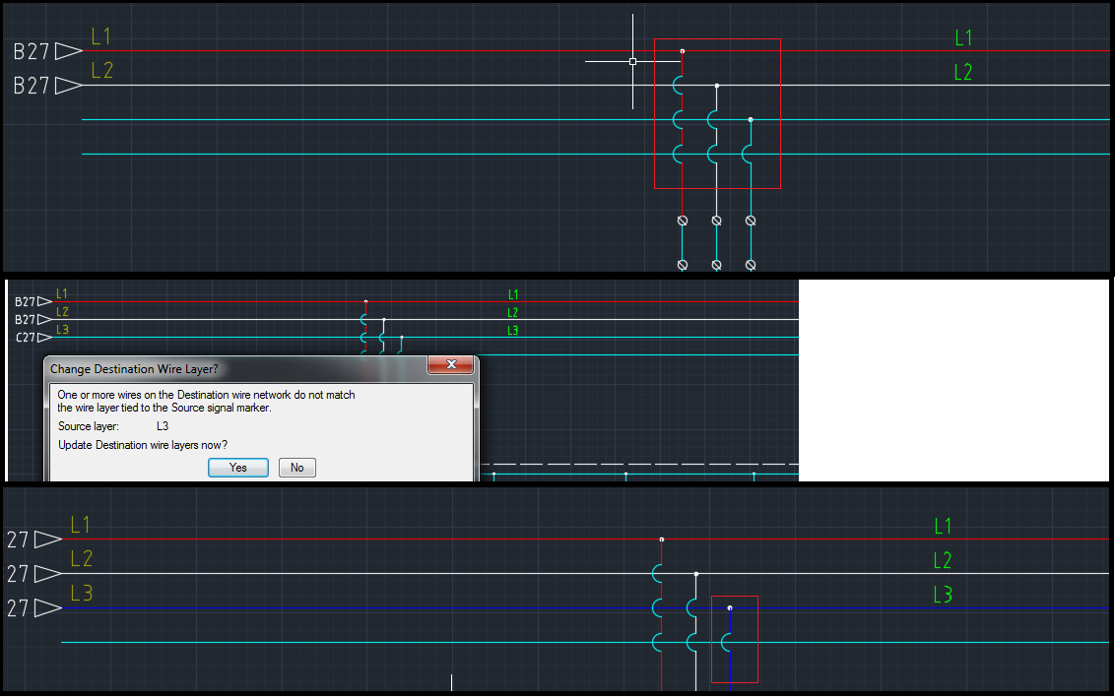Close the Change Destination Wire Layer dialog

point(450,364)
